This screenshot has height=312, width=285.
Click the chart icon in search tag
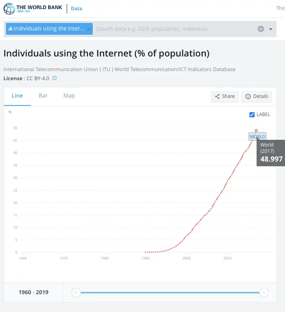pyautogui.click(x=10, y=29)
